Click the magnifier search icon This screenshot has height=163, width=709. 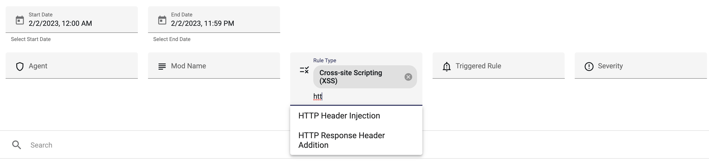tap(17, 145)
